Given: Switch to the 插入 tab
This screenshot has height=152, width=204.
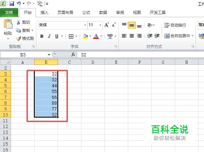Looking at the screenshot, I should point(44,13).
